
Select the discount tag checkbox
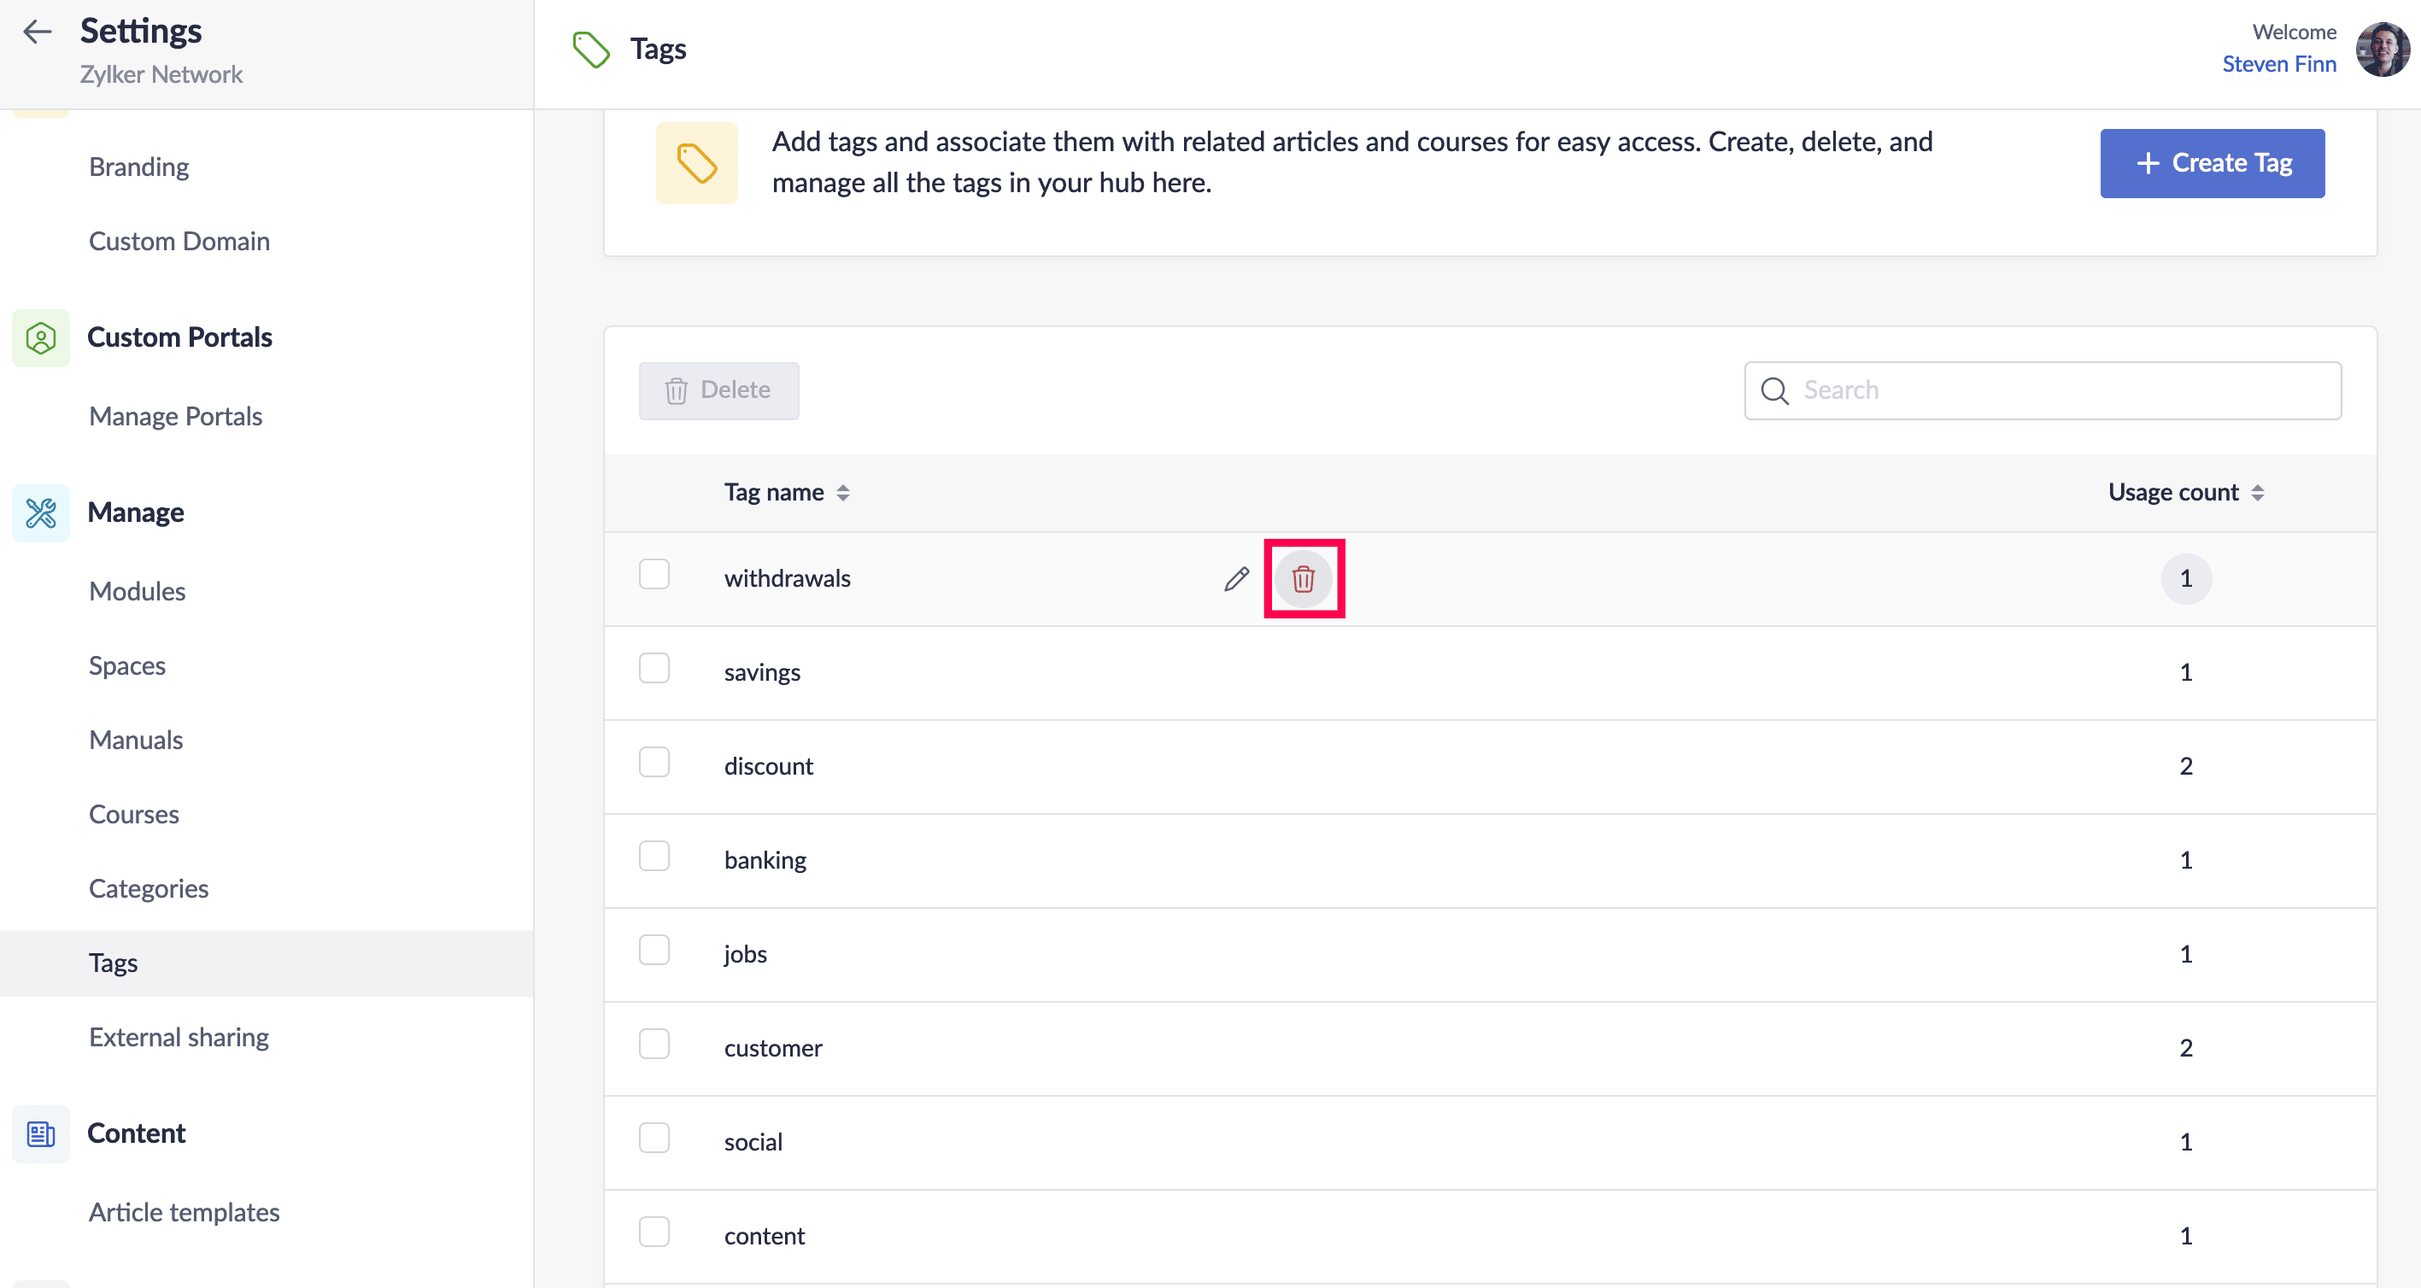(x=654, y=763)
